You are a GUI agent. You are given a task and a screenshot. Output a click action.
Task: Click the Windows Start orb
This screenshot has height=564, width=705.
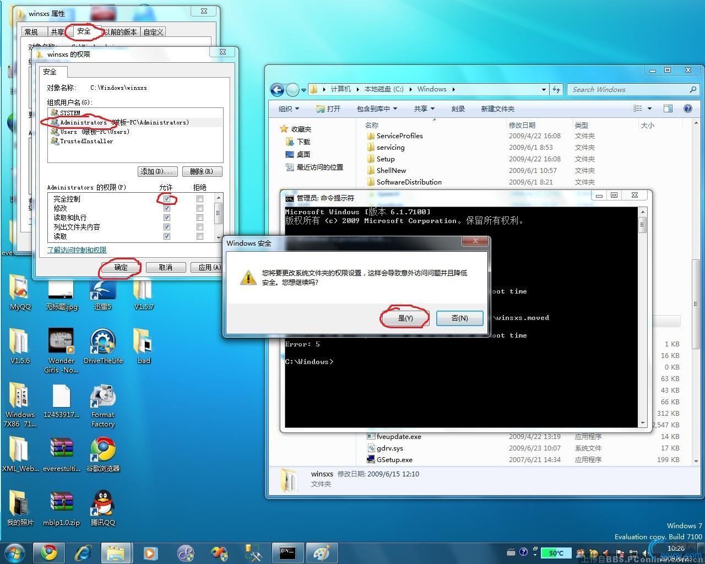pos(14,552)
